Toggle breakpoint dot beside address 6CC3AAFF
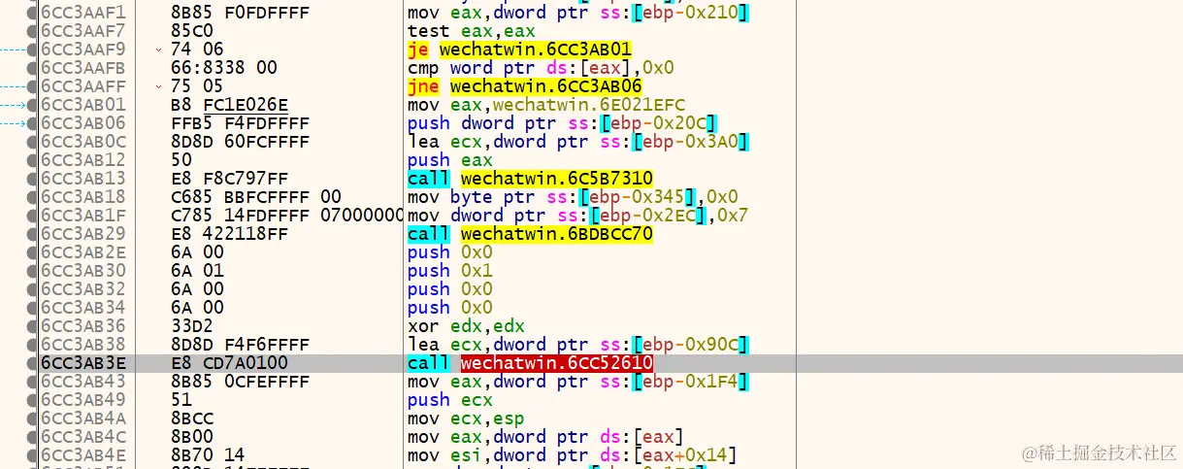 [x=34, y=86]
